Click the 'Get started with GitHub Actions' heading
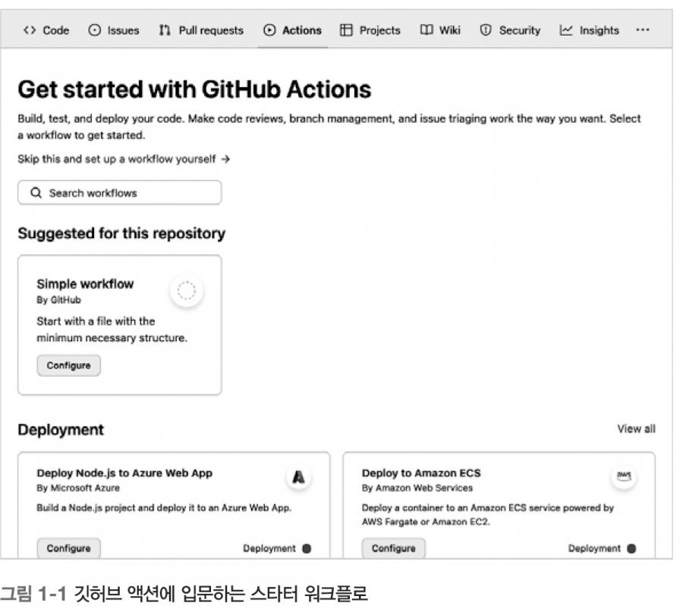This screenshot has height=615, width=683. [194, 89]
